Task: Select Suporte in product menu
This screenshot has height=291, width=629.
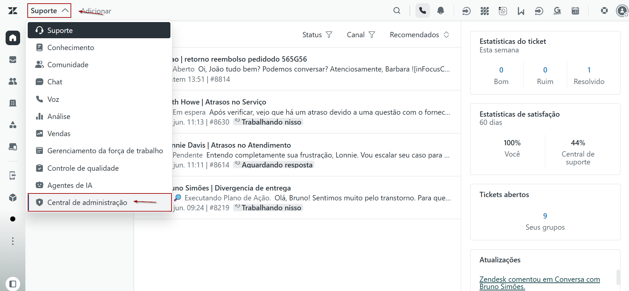Action: (x=99, y=30)
